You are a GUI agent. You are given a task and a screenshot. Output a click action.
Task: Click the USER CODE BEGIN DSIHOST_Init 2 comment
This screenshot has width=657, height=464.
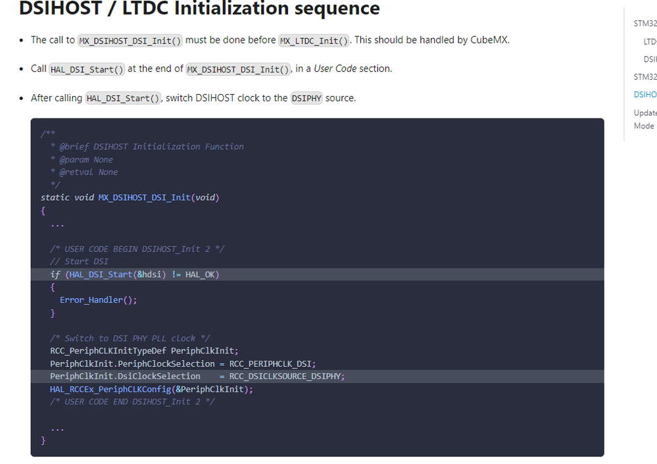(137, 249)
